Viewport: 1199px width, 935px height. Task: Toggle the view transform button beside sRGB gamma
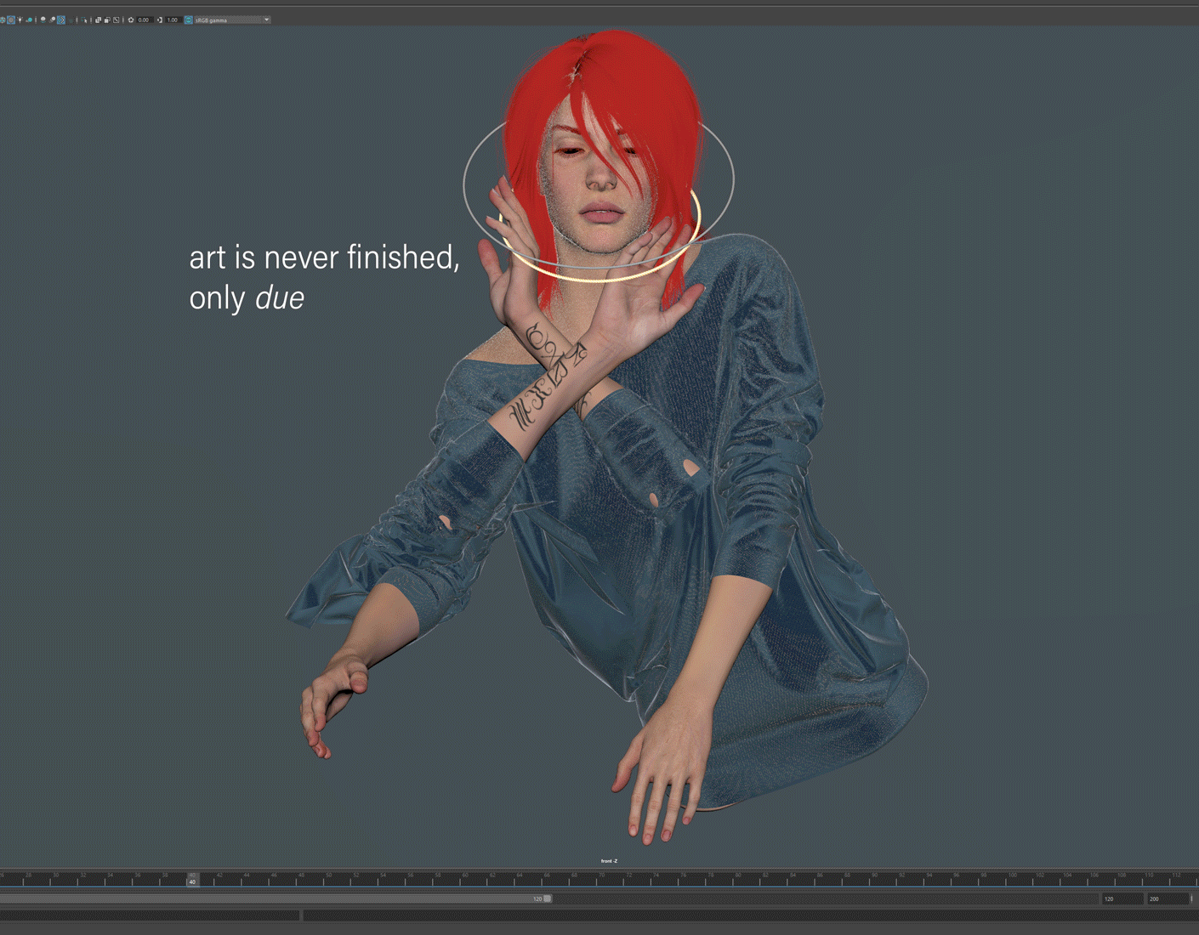(189, 20)
